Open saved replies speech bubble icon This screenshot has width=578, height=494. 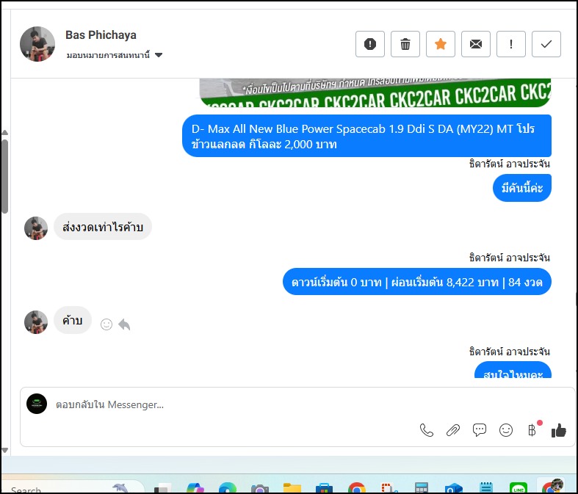pyautogui.click(x=479, y=430)
